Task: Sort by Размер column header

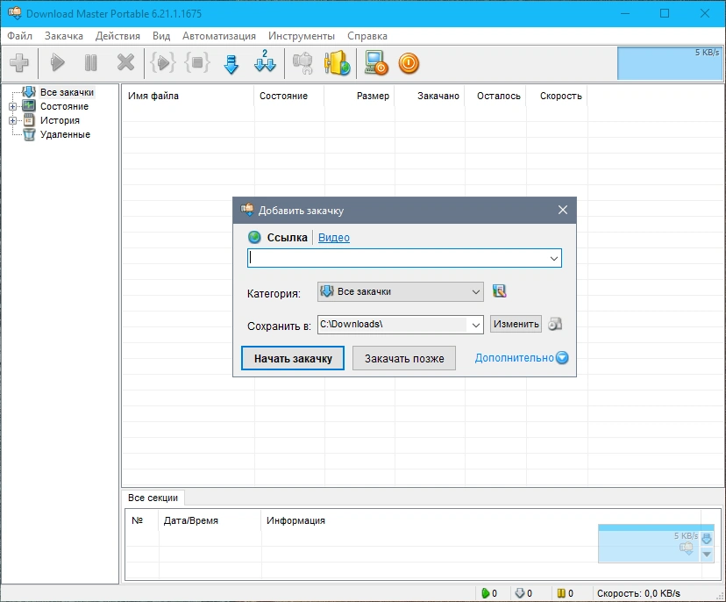Action: (359, 96)
